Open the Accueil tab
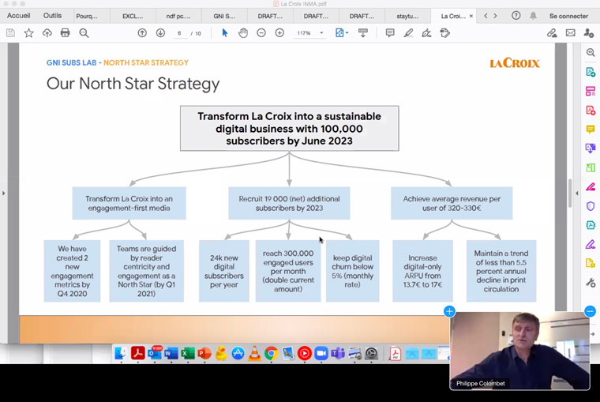This screenshot has width=600, height=402. (18, 16)
